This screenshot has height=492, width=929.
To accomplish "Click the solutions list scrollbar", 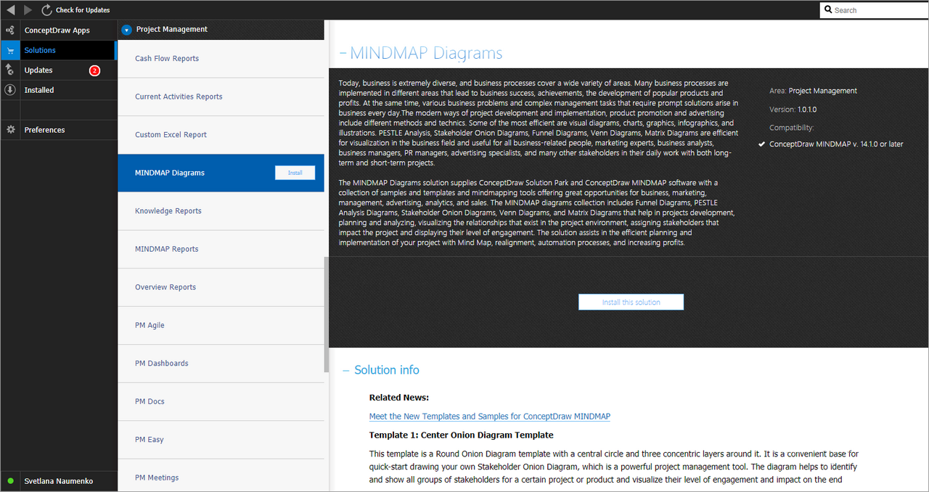I will (x=327, y=314).
